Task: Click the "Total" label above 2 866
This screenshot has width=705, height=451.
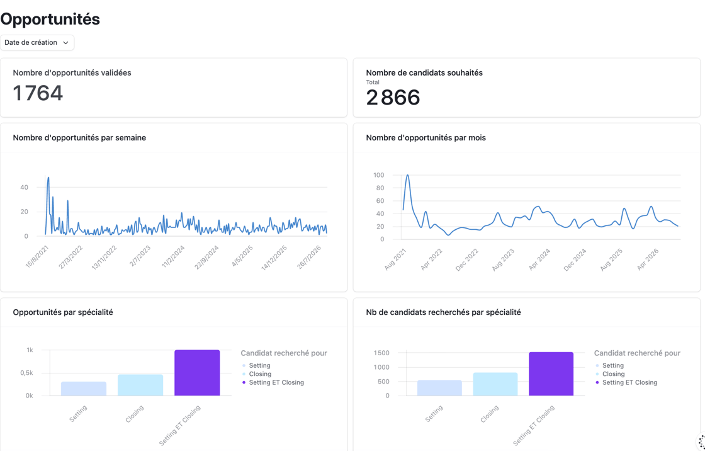Action: [x=372, y=83]
